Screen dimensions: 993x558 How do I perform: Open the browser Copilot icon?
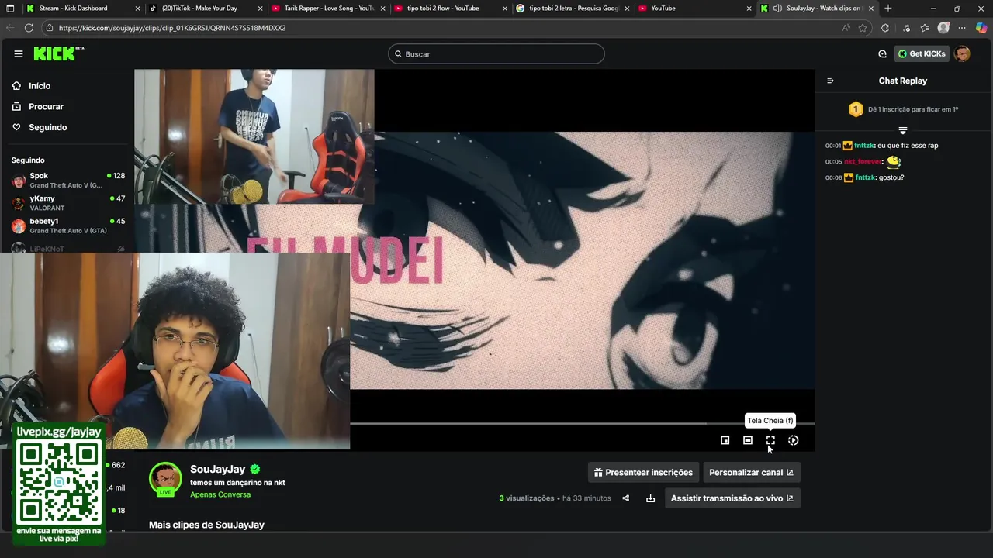tap(981, 28)
